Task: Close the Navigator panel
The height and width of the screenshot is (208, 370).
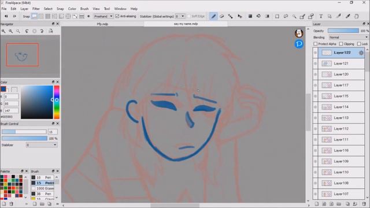Action: point(58,24)
